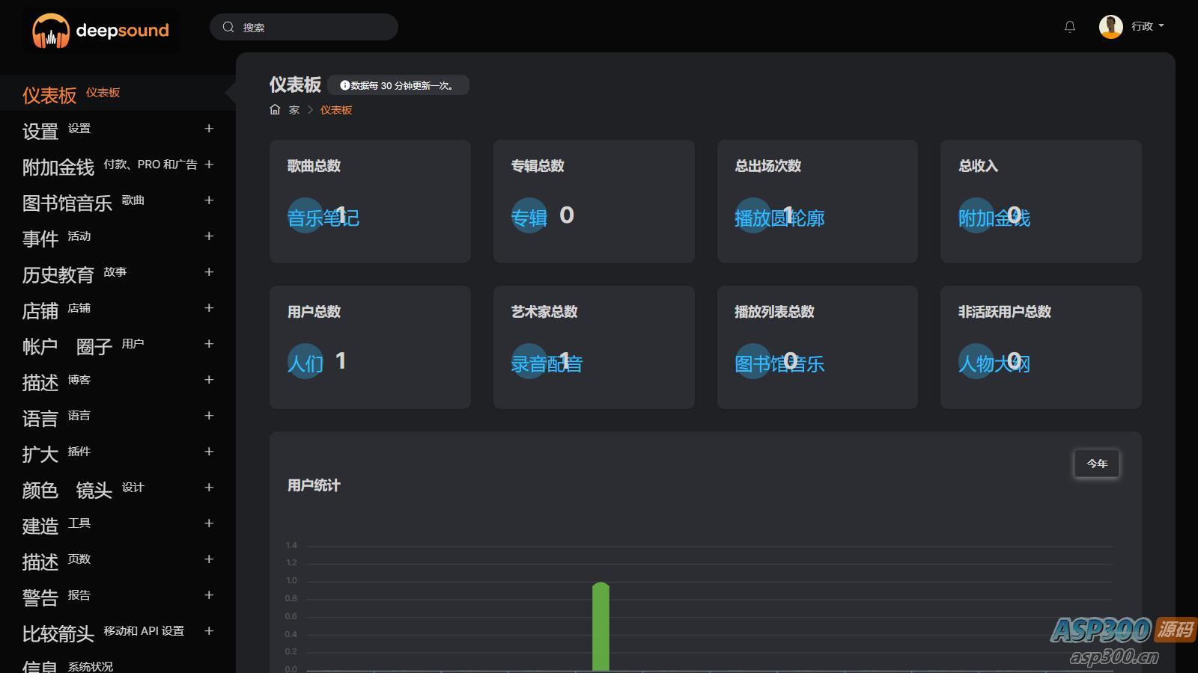
Task: Open the 店铺 store menu item
Action: click(40, 310)
